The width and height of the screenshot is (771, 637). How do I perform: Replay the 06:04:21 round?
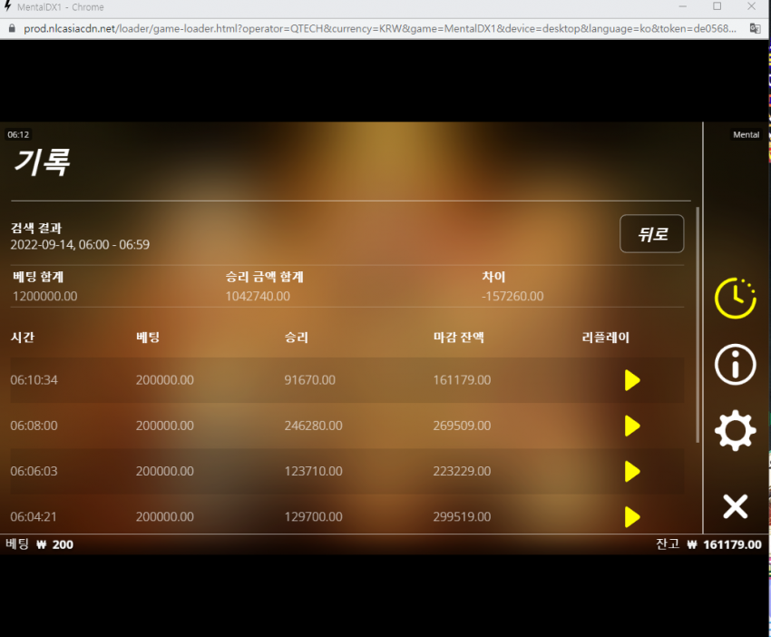(x=632, y=517)
